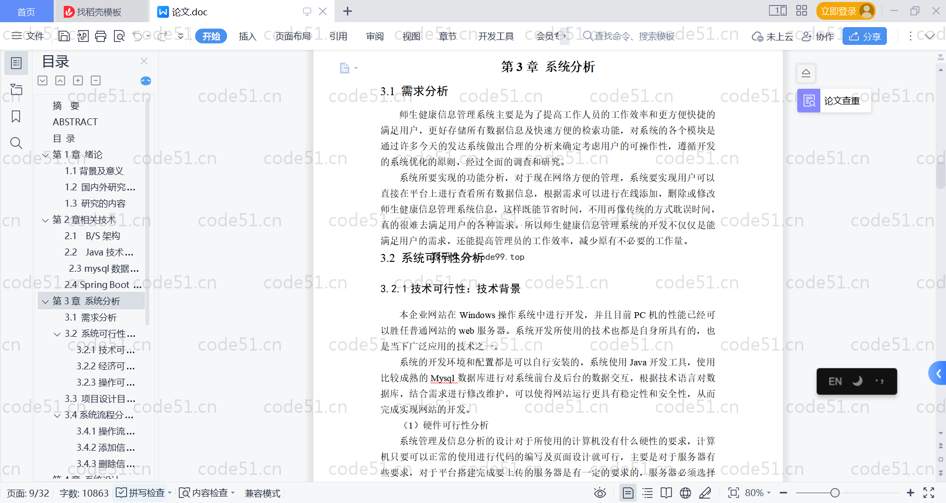Expand ribbon with chevron at top right

coord(930,36)
